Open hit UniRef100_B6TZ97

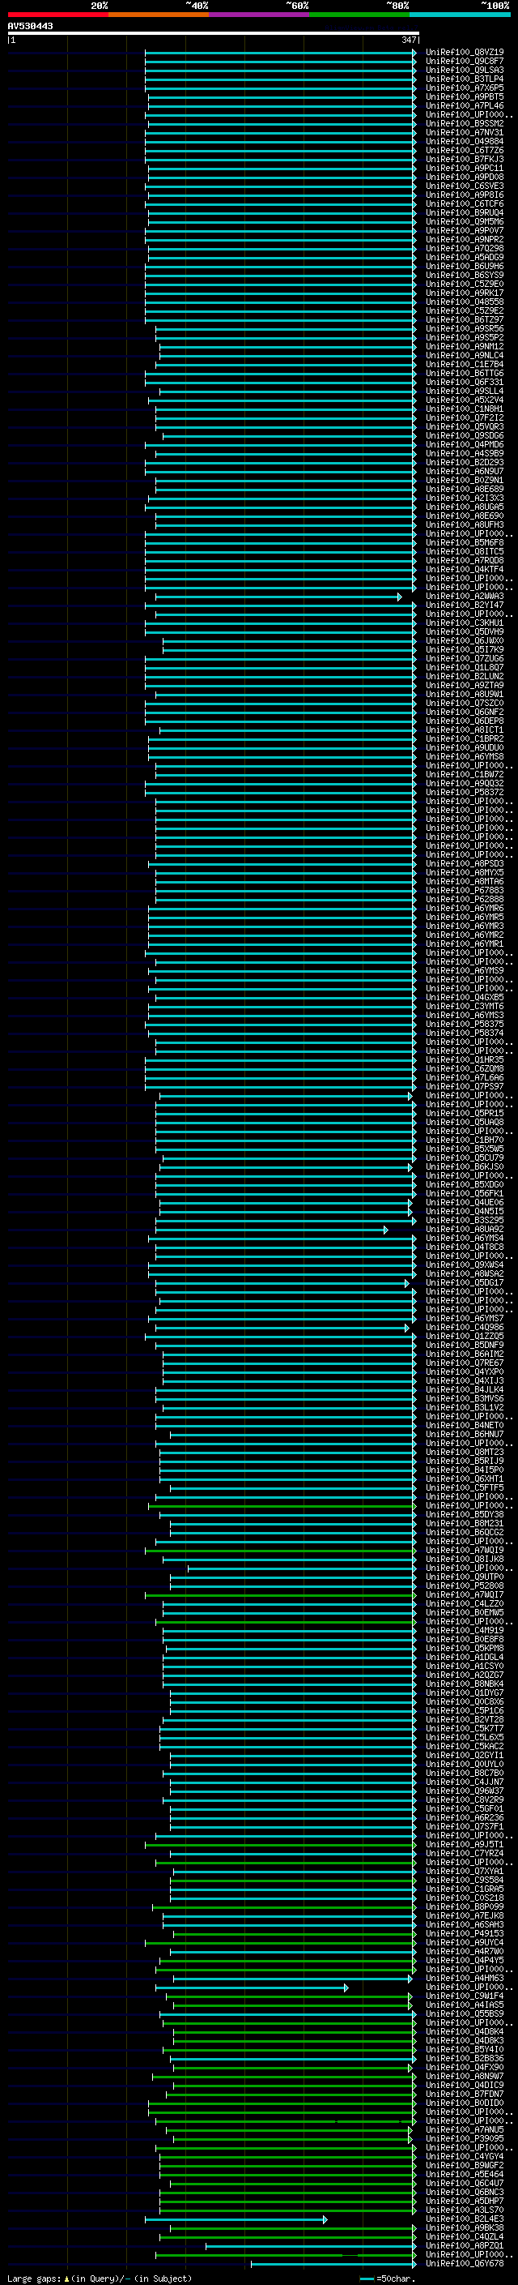(x=465, y=320)
